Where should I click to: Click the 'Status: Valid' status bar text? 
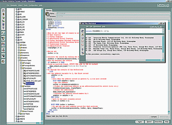51,116
